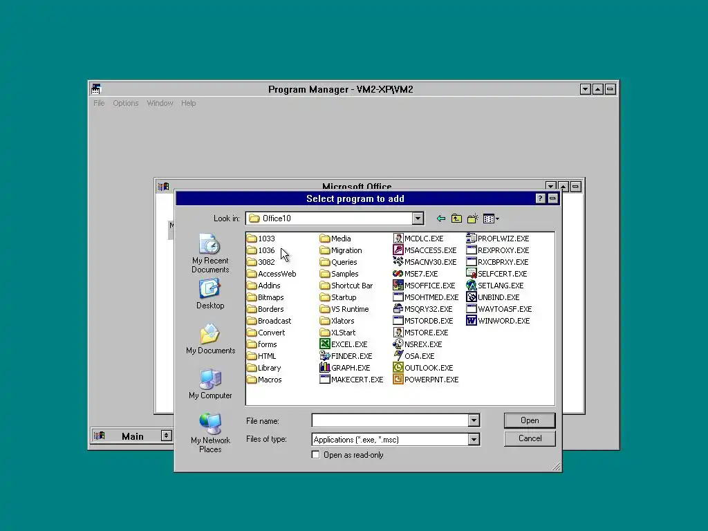Expand Files of type dropdown
708x531 pixels.
click(474, 439)
